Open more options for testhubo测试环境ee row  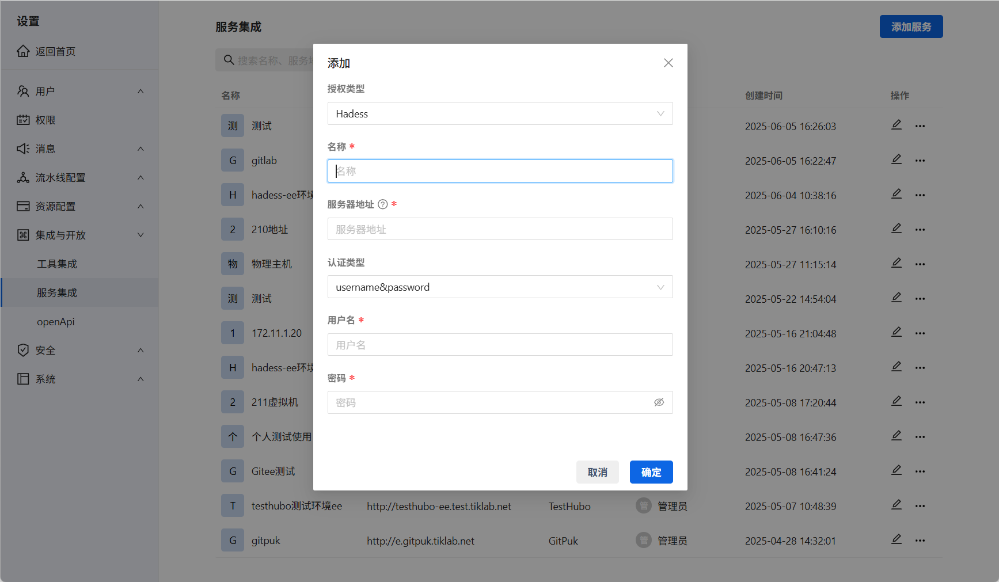pos(920,506)
